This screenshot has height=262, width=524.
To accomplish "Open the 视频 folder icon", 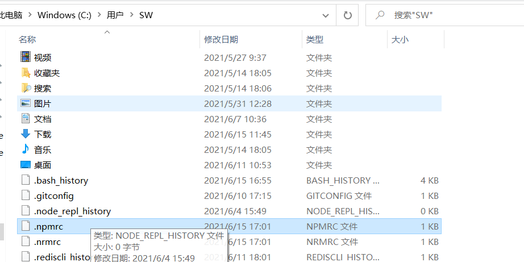I will (x=26, y=57).
